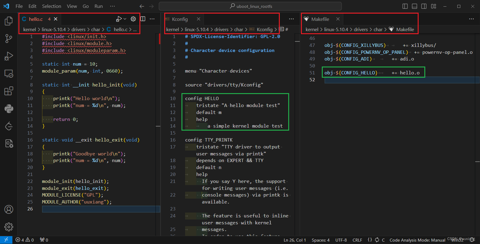480x244 pixels.
Task: Click the run/debug play icon for hello.c
Action: (x=119, y=19)
